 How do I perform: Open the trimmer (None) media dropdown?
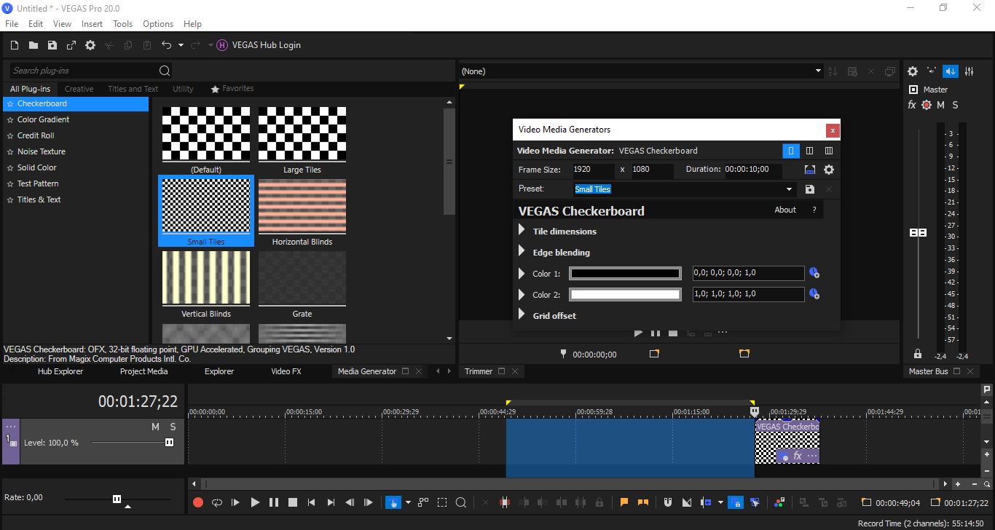819,71
